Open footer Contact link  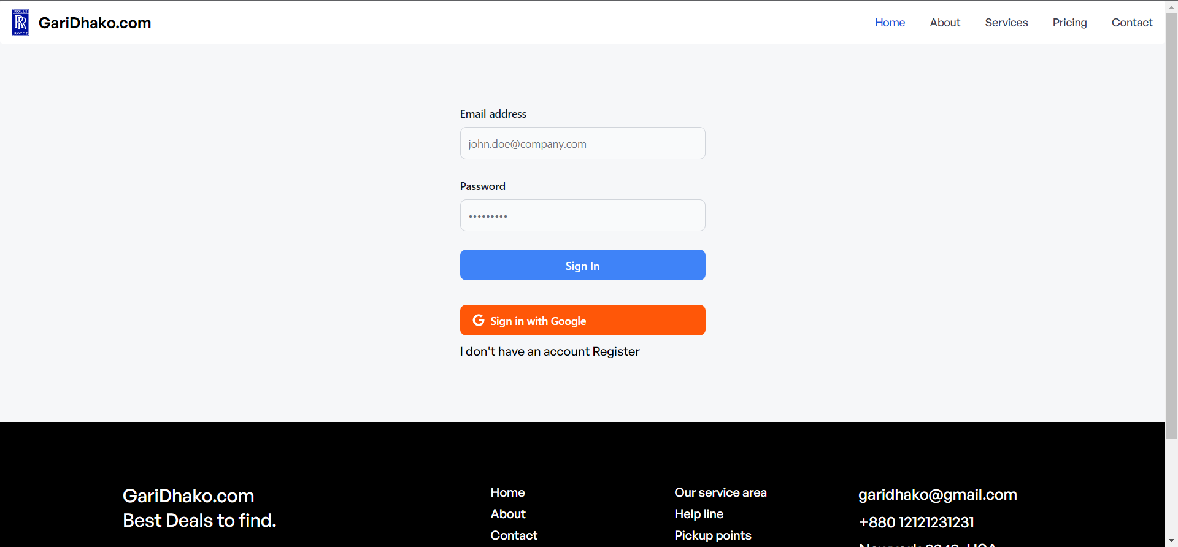(x=514, y=535)
